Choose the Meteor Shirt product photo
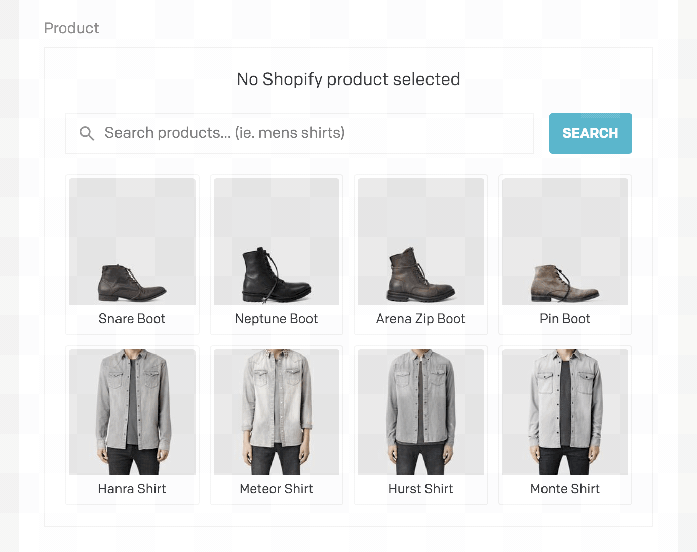697x552 pixels. coord(277,412)
